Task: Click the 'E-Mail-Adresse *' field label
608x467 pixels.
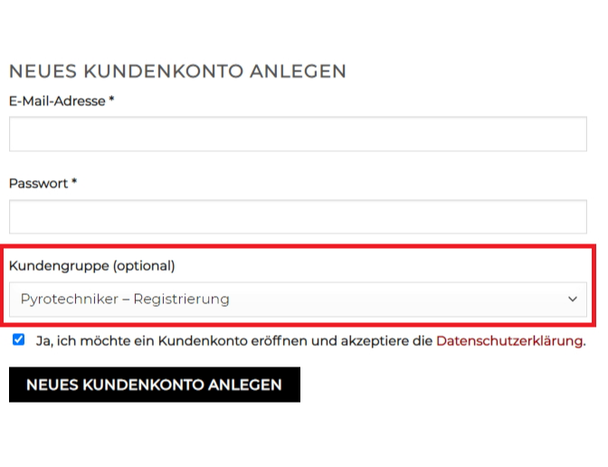Action: [62, 100]
